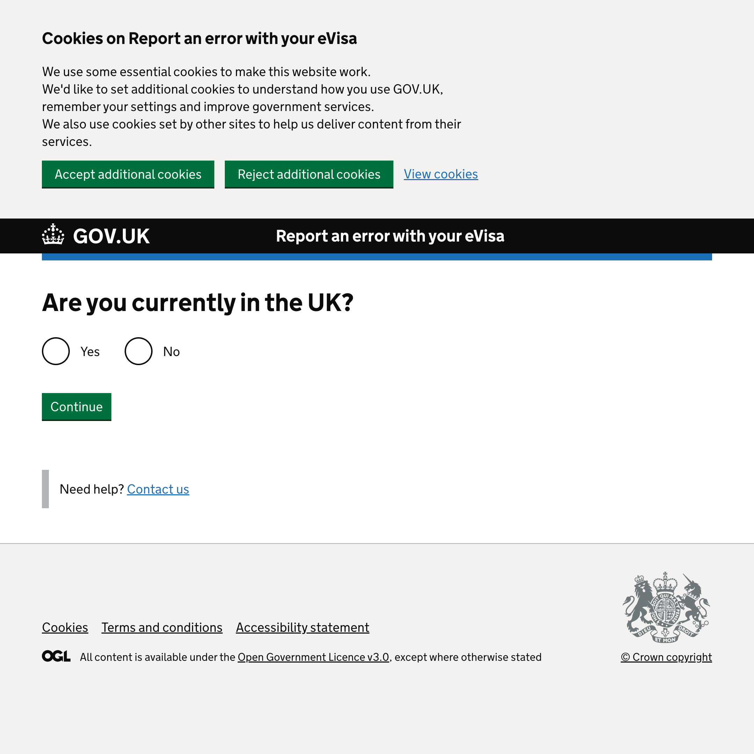The height and width of the screenshot is (754, 754).
Task: Open the View cookies options
Action: [441, 174]
